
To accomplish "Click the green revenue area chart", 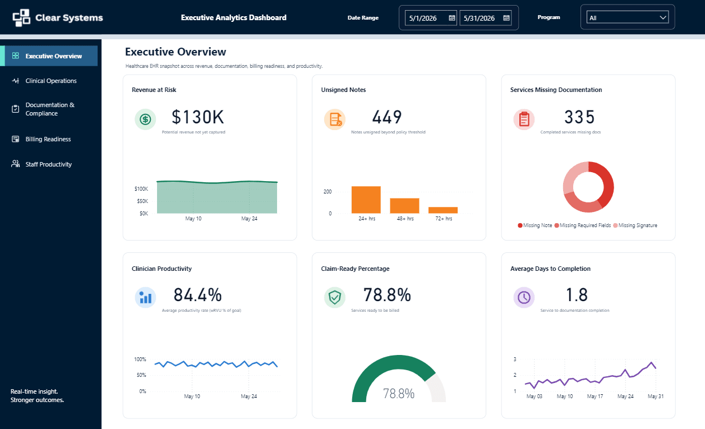I will (217, 198).
